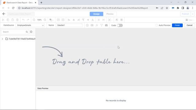Screen dimensions: 196x110
Task: Click the info icon beside the search box
Action: [x=31, y=32]
